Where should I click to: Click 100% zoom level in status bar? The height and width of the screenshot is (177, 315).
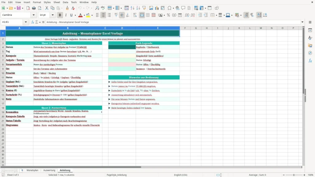(311, 175)
